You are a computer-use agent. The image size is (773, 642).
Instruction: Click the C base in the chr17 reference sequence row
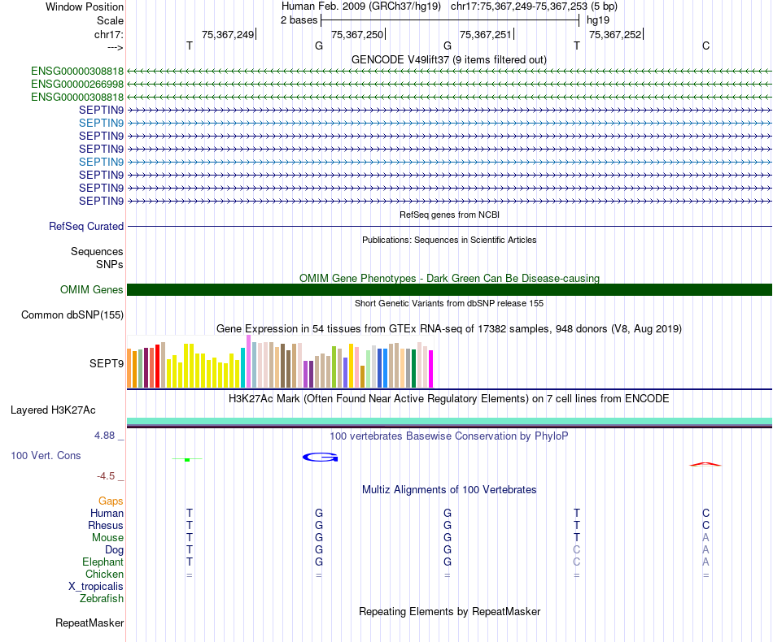(706, 46)
